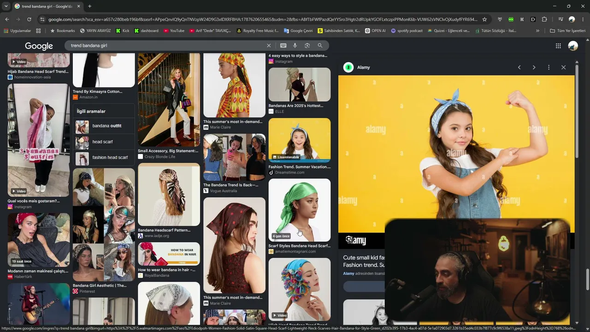The height and width of the screenshot is (332, 590).
Task: Click the browser address bar URL
Action: [263, 19]
